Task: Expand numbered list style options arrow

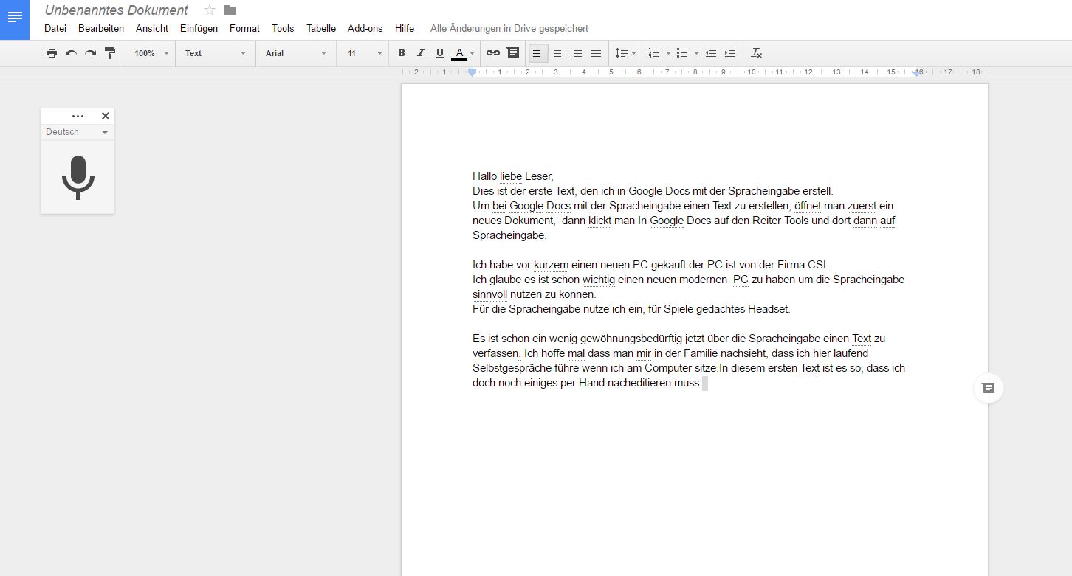Action: click(668, 53)
